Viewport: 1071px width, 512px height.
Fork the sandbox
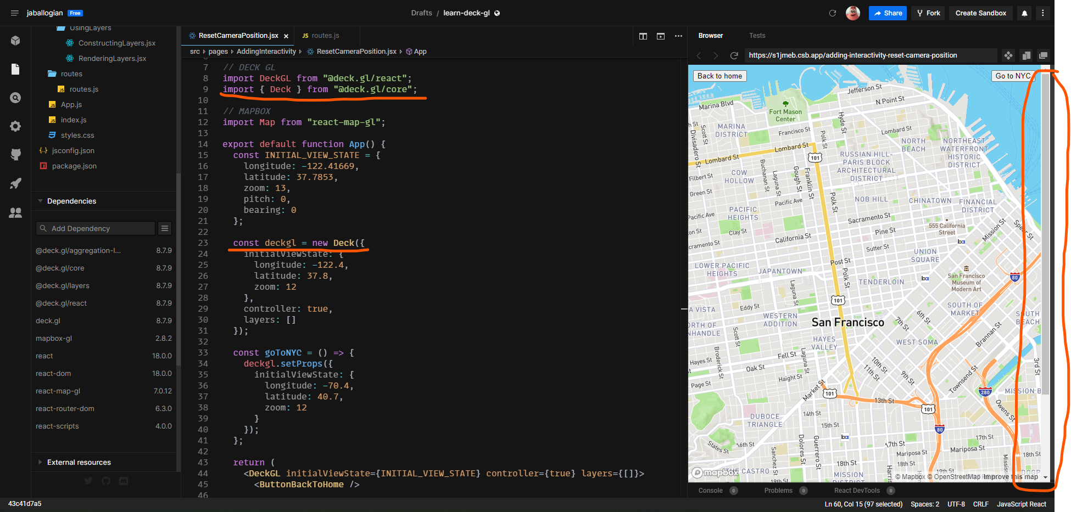point(928,13)
